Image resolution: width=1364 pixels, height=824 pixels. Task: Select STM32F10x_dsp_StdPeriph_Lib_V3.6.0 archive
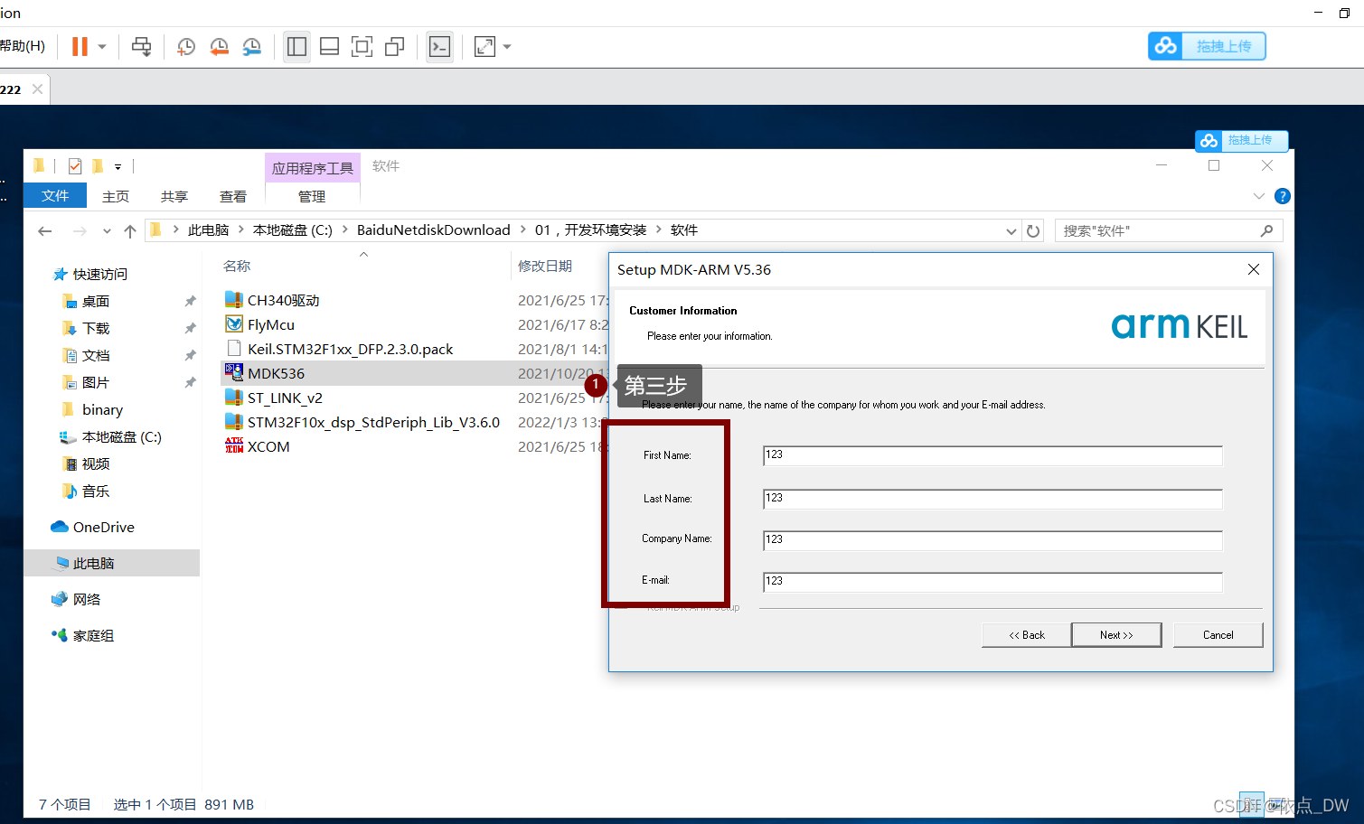point(373,422)
